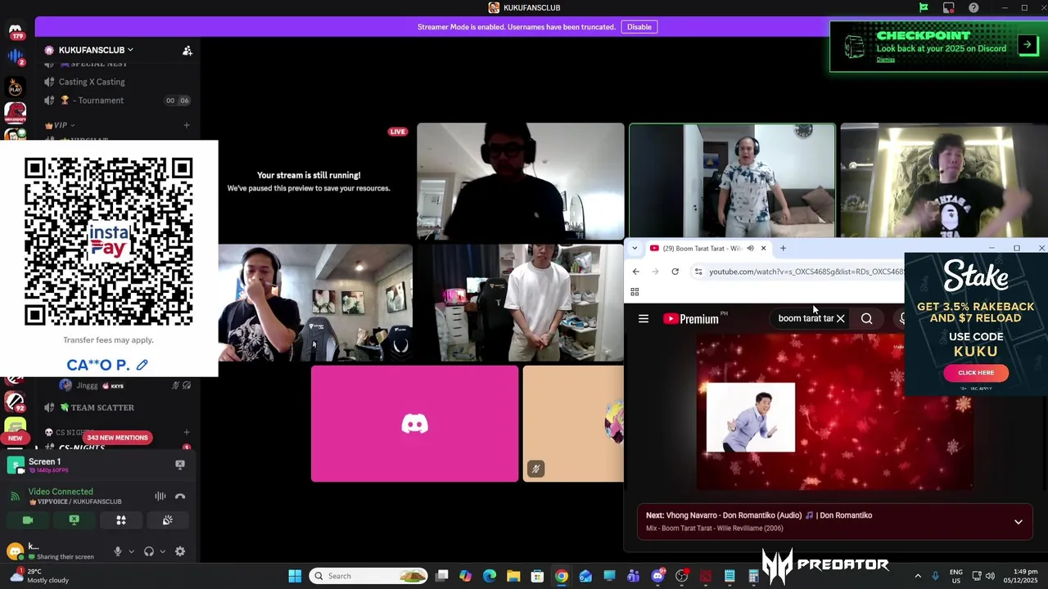Open the Chrome apps grid in the bookmarks bar
The height and width of the screenshot is (589, 1048).
coord(635,292)
